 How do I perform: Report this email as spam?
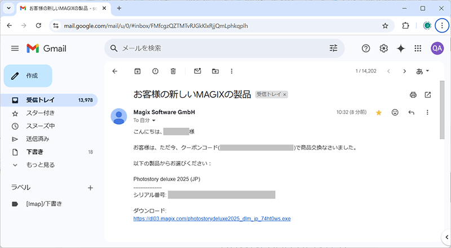coord(156,71)
